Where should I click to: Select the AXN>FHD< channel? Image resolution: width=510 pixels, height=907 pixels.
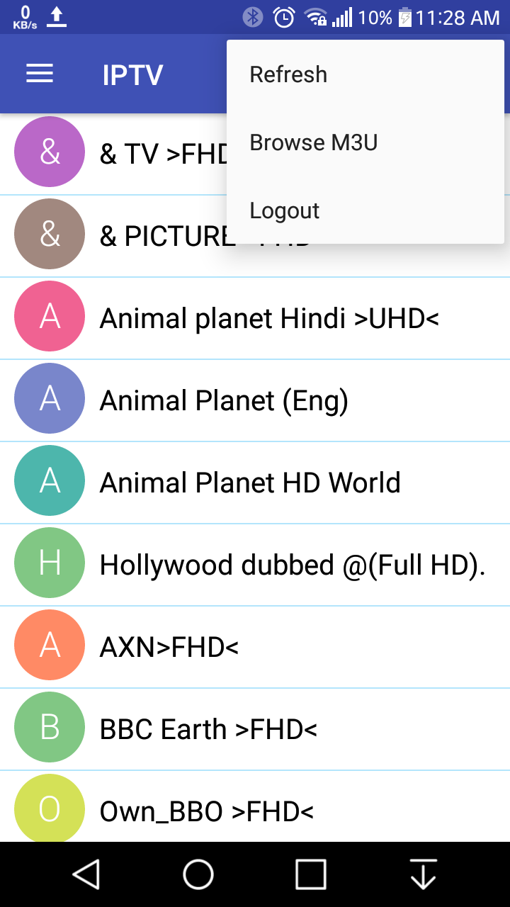coord(255,647)
